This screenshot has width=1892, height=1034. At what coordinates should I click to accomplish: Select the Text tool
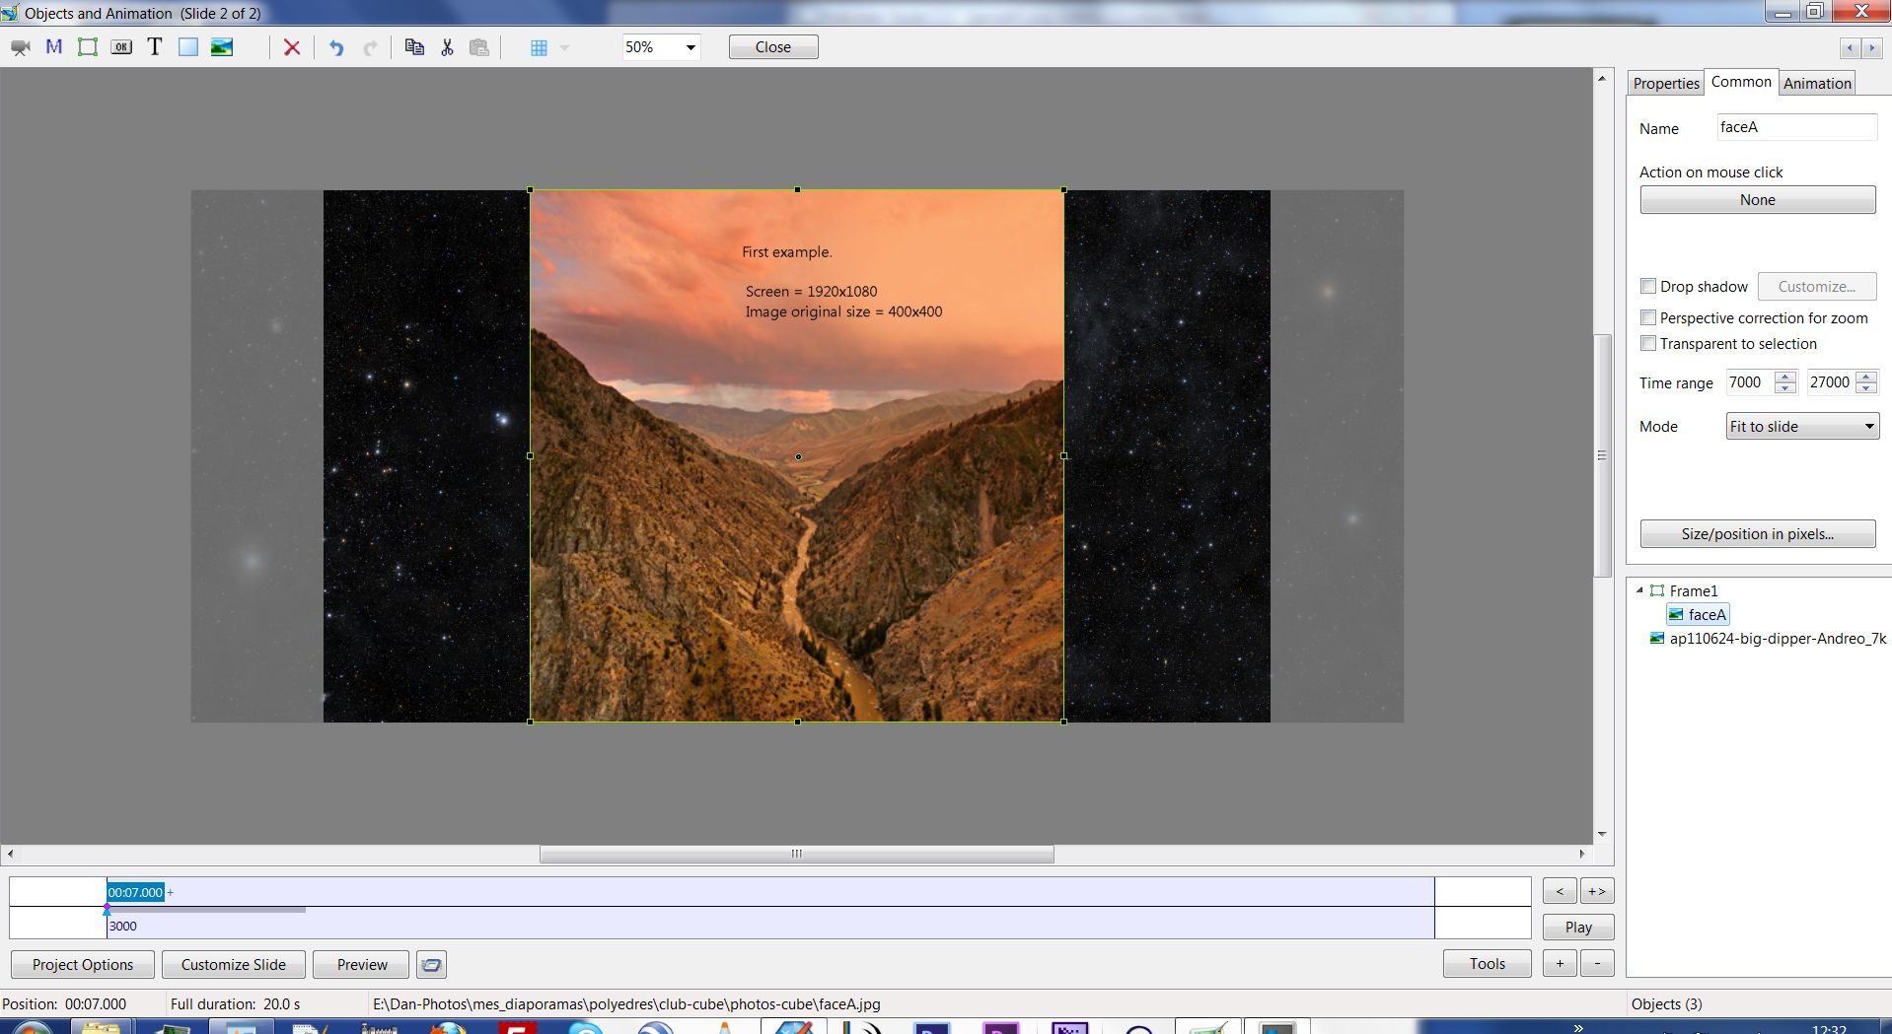[155, 47]
